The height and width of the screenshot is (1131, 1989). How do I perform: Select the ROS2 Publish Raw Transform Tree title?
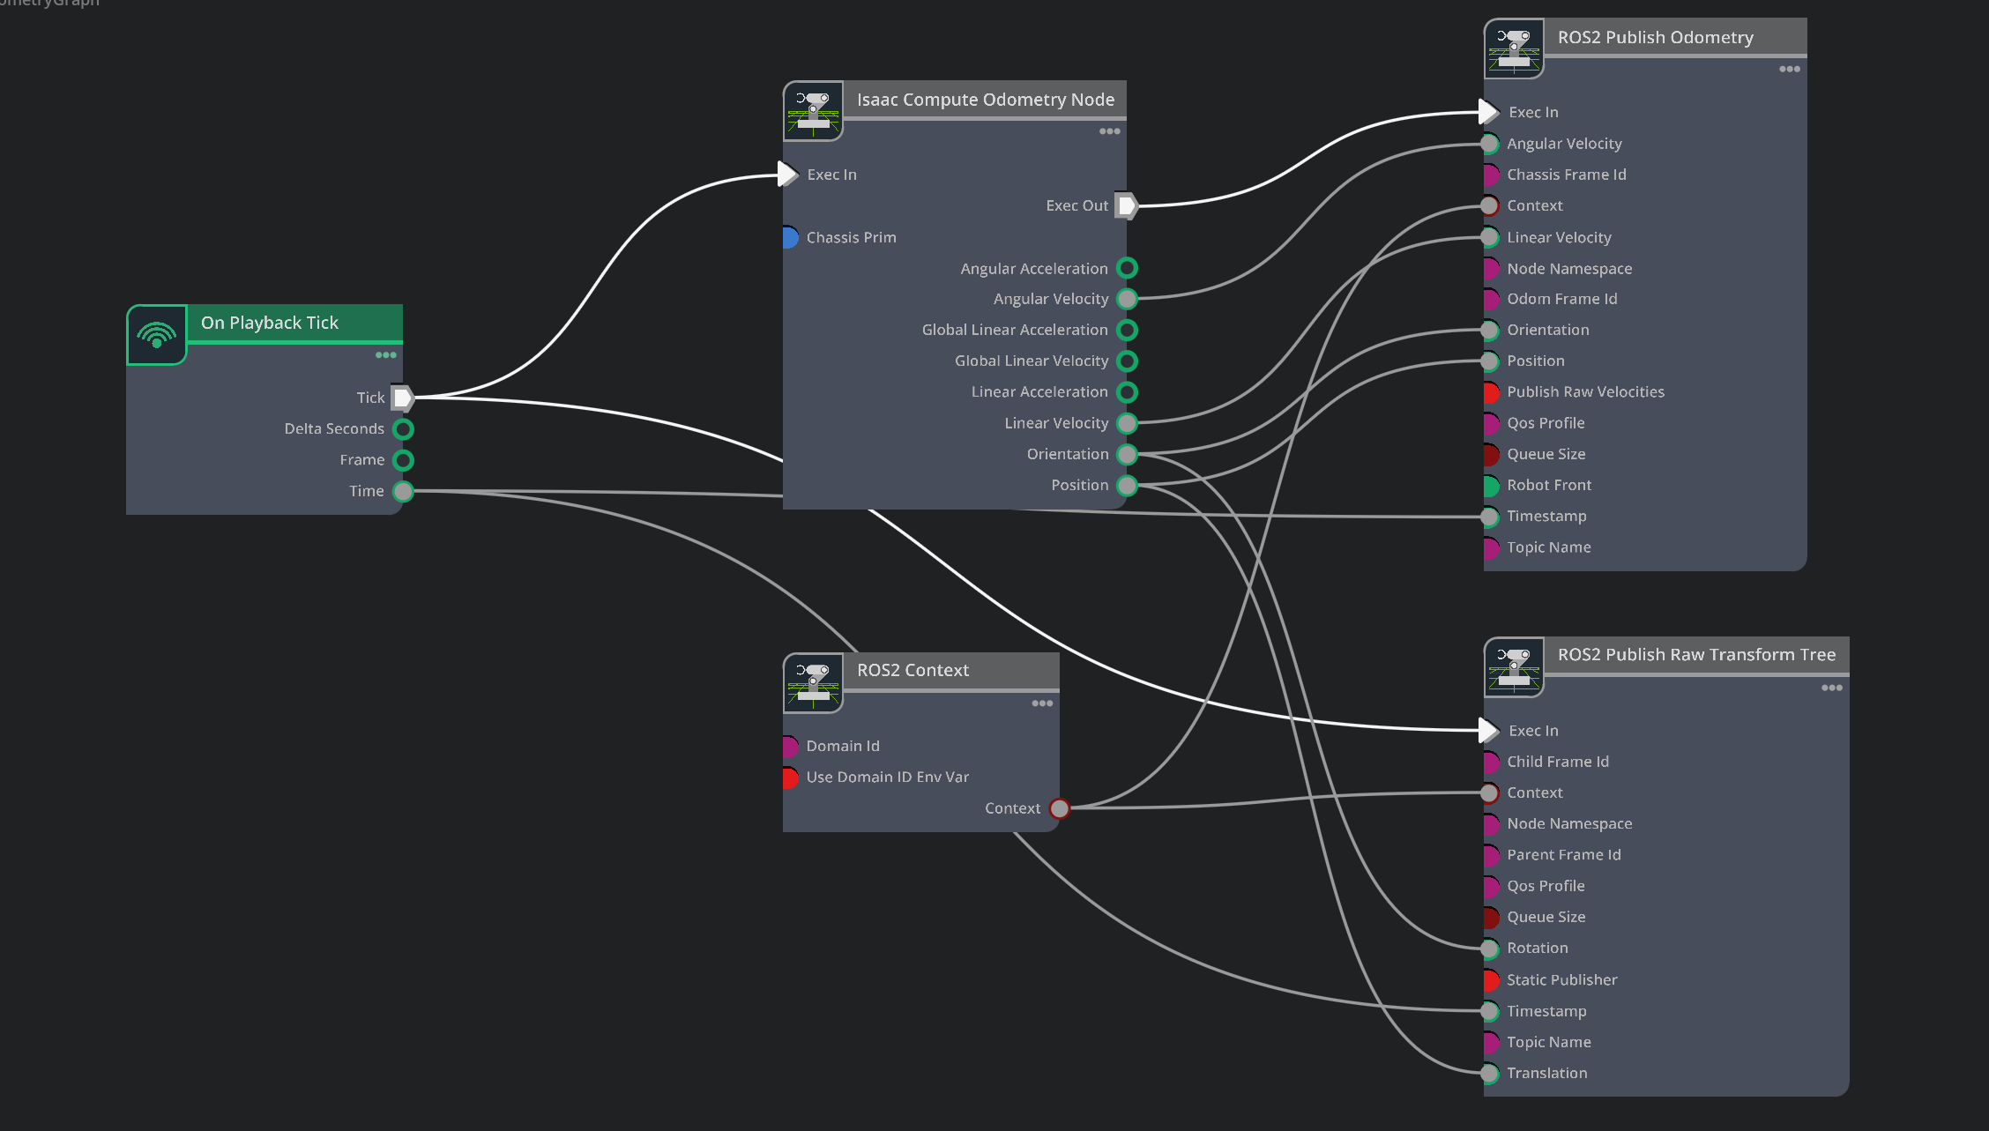tap(1696, 654)
